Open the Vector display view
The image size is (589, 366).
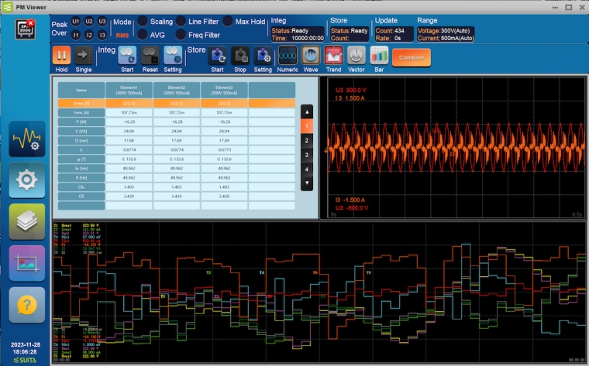[356, 56]
